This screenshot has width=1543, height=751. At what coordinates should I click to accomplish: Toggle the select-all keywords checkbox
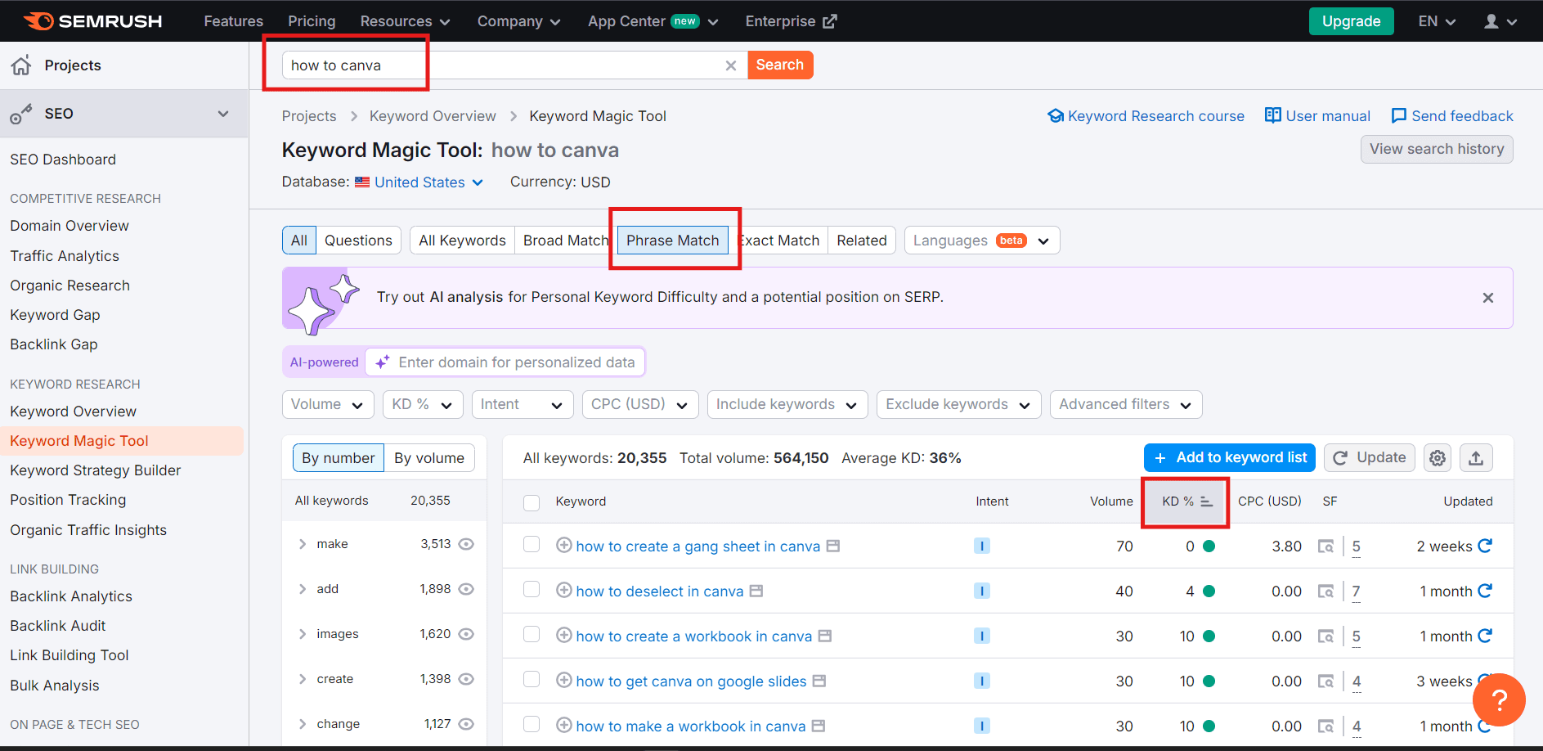pyautogui.click(x=532, y=502)
